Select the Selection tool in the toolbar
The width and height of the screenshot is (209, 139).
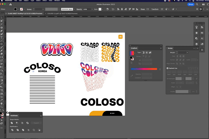point(1,18)
